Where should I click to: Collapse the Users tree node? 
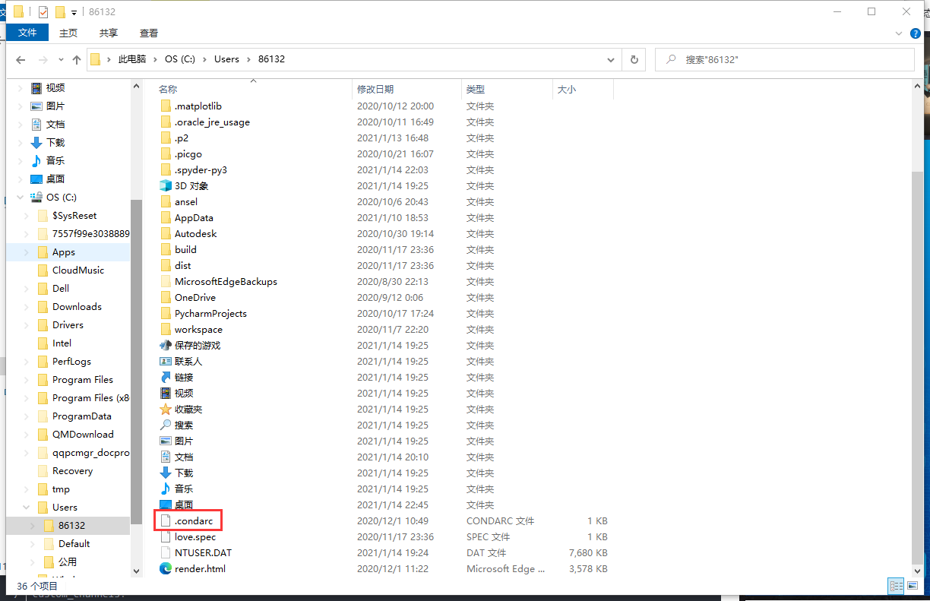26,508
